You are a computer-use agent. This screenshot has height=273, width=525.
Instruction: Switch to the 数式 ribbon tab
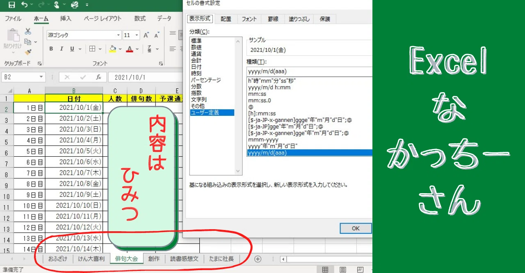[140, 18]
